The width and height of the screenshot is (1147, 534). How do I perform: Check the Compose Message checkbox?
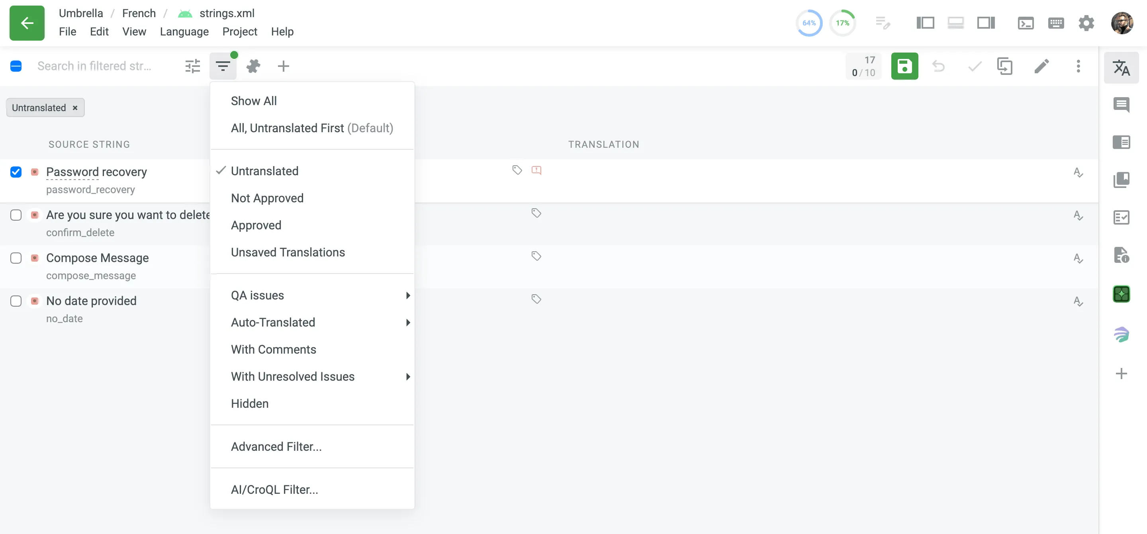[x=16, y=258]
